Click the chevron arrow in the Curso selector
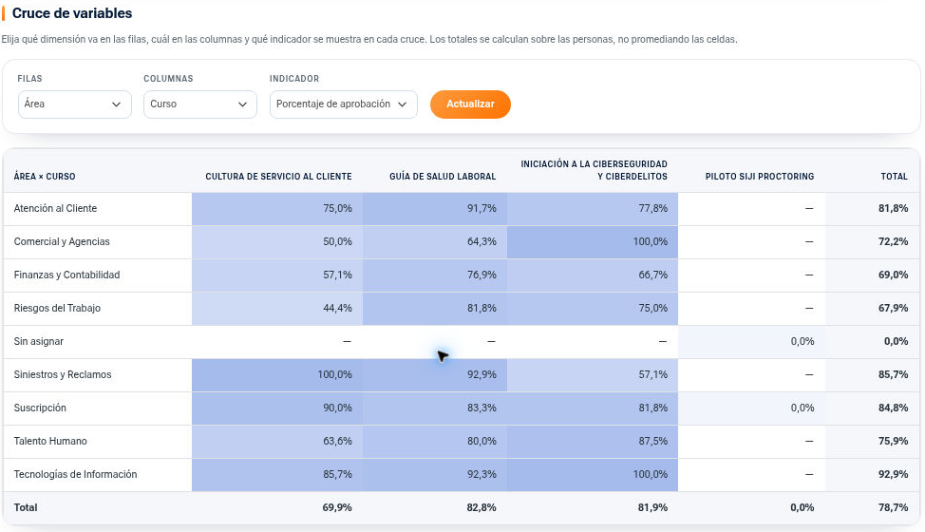Screen dimensions: 925x532 point(242,104)
